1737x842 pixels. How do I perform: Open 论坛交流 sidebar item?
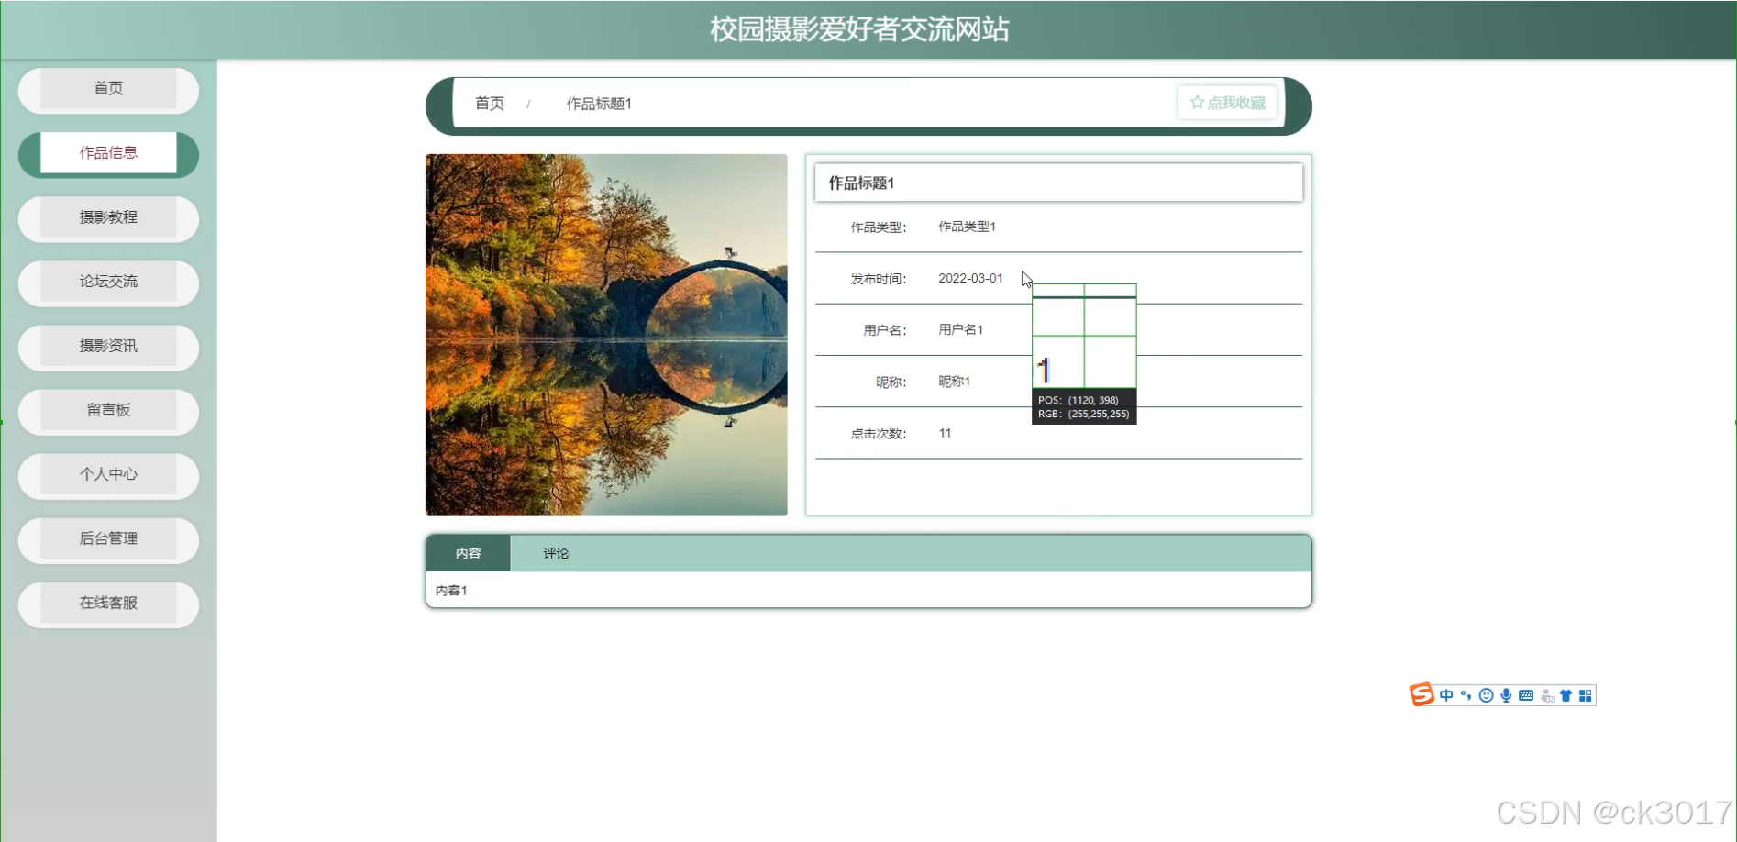pyautogui.click(x=108, y=282)
